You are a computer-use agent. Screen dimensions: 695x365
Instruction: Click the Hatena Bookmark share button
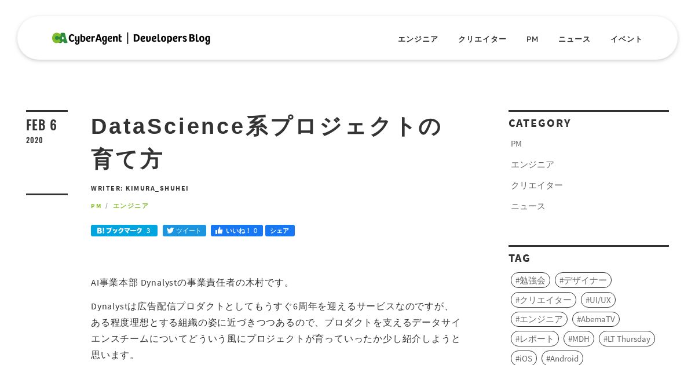click(x=124, y=231)
